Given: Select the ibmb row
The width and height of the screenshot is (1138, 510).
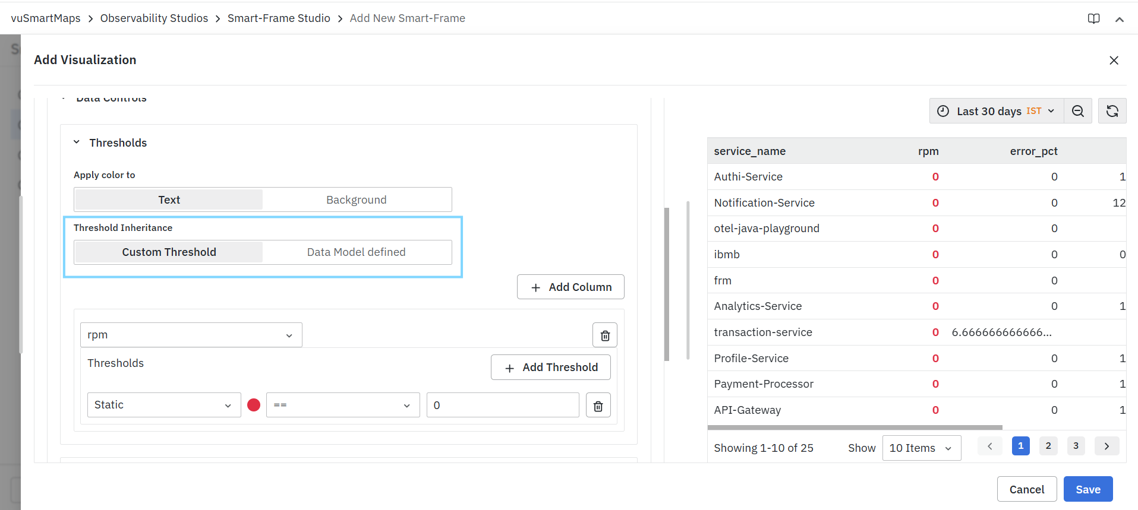Looking at the screenshot, I should [917, 255].
